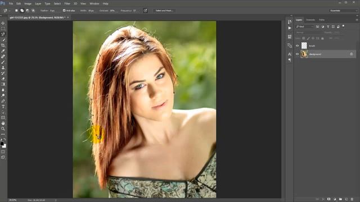Select the Hand tool
This screenshot has height=202, width=360.
[x=3, y=123]
